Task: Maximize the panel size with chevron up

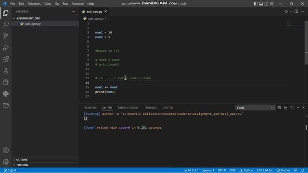Action: coord(298,108)
